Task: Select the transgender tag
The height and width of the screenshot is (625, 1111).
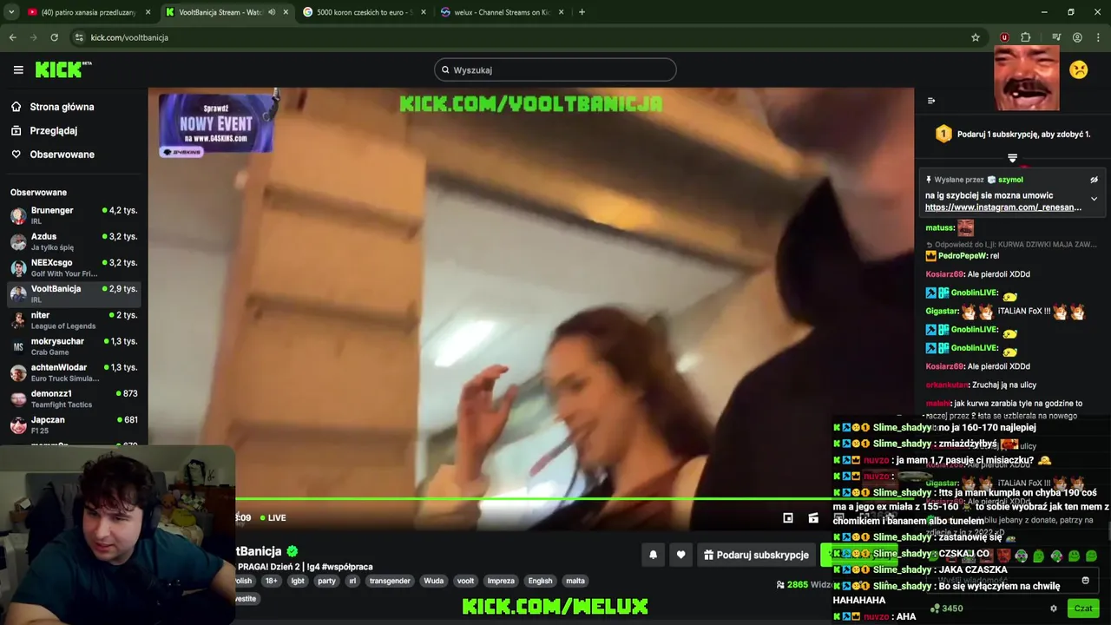Action: click(x=390, y=581)
